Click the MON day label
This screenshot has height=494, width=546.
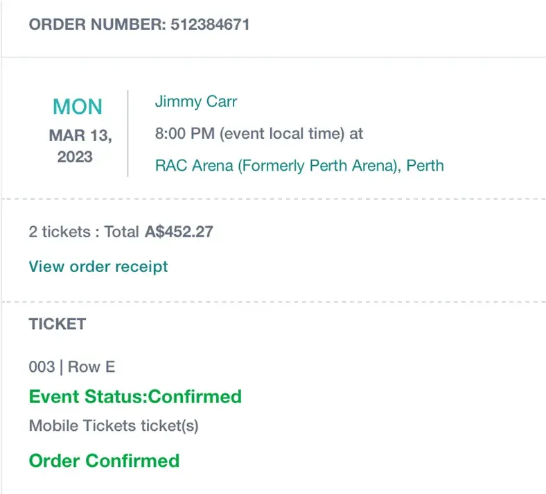(x=77, y=107)
